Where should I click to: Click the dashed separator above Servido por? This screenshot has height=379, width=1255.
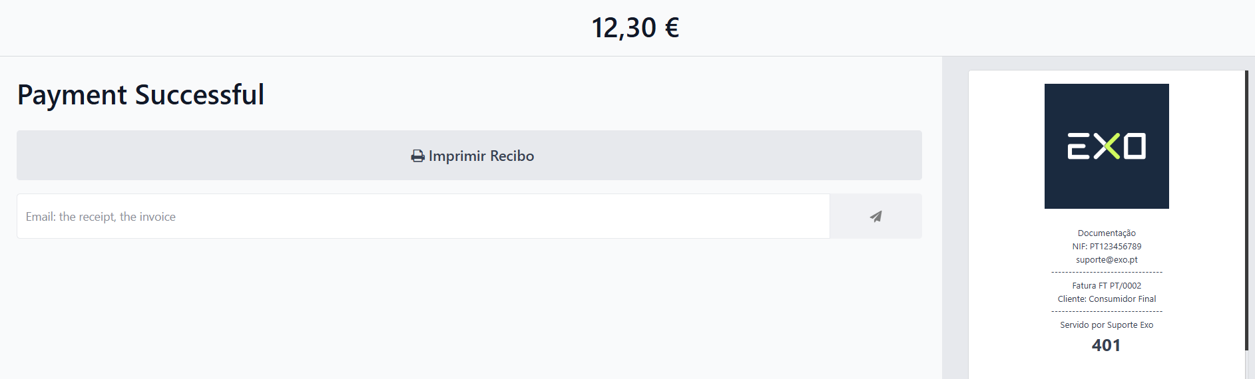click(x=1107, y=312)
